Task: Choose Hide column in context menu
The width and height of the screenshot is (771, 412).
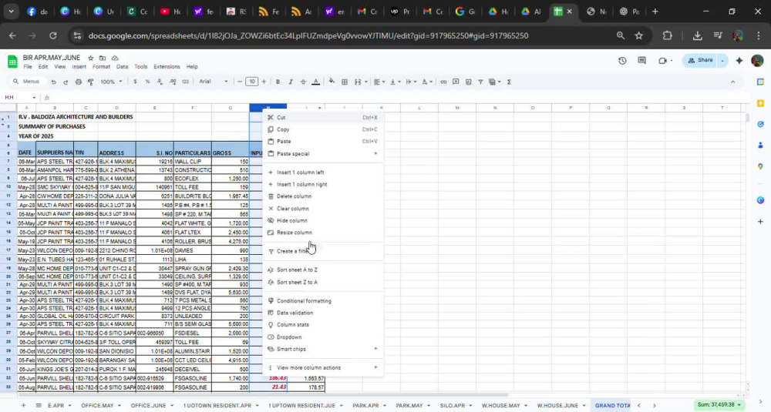Action: pos(322,220)
